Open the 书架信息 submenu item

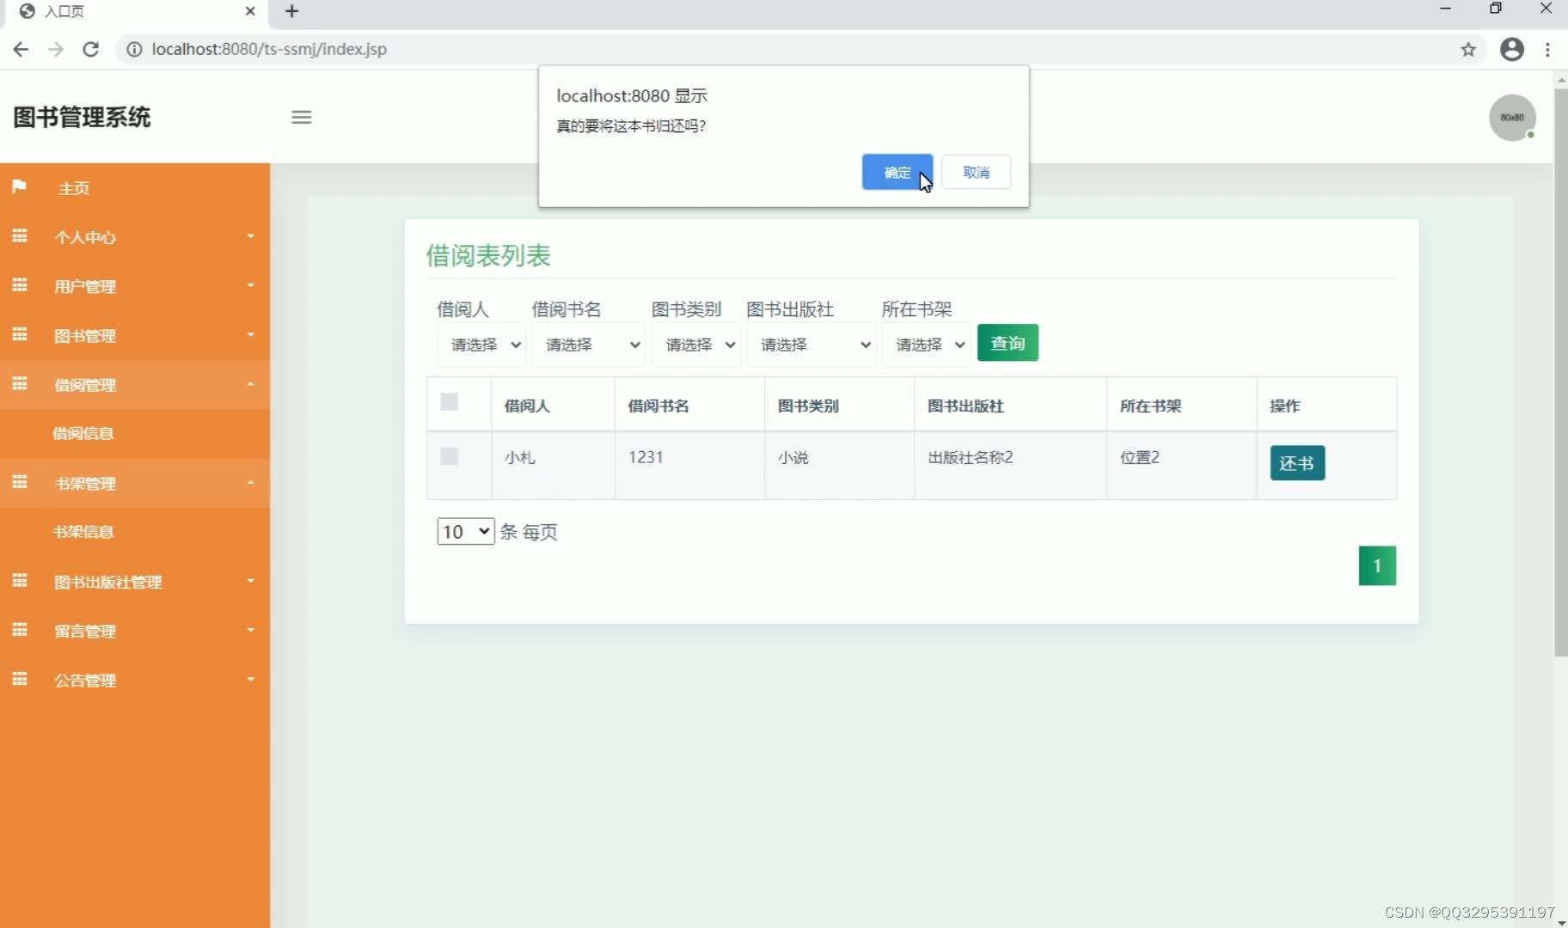[83, 532]
